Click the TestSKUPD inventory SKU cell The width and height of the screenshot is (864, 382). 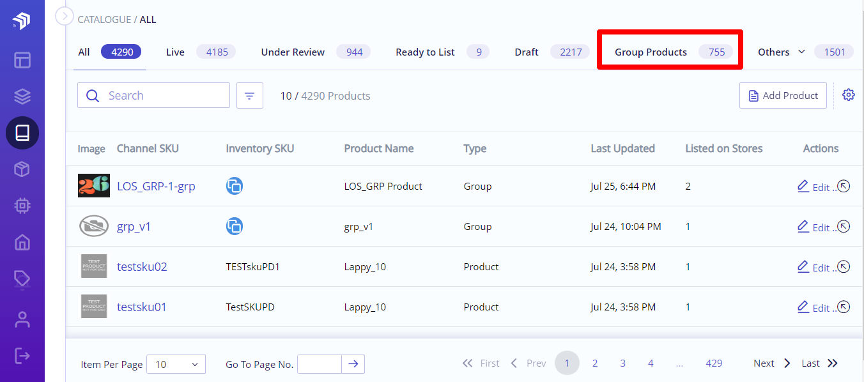[250, 307]
